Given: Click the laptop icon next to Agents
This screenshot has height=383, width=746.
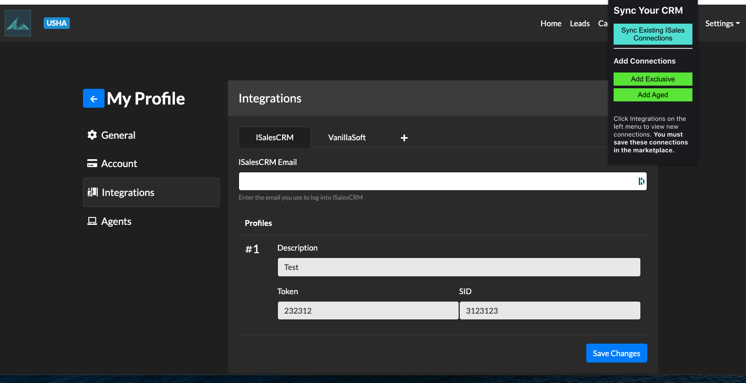Looking at the screenshot, I should (92, 221).
